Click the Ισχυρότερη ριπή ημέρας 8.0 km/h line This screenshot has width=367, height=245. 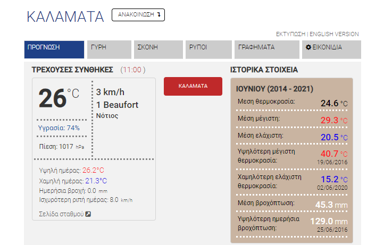[86, 200]
